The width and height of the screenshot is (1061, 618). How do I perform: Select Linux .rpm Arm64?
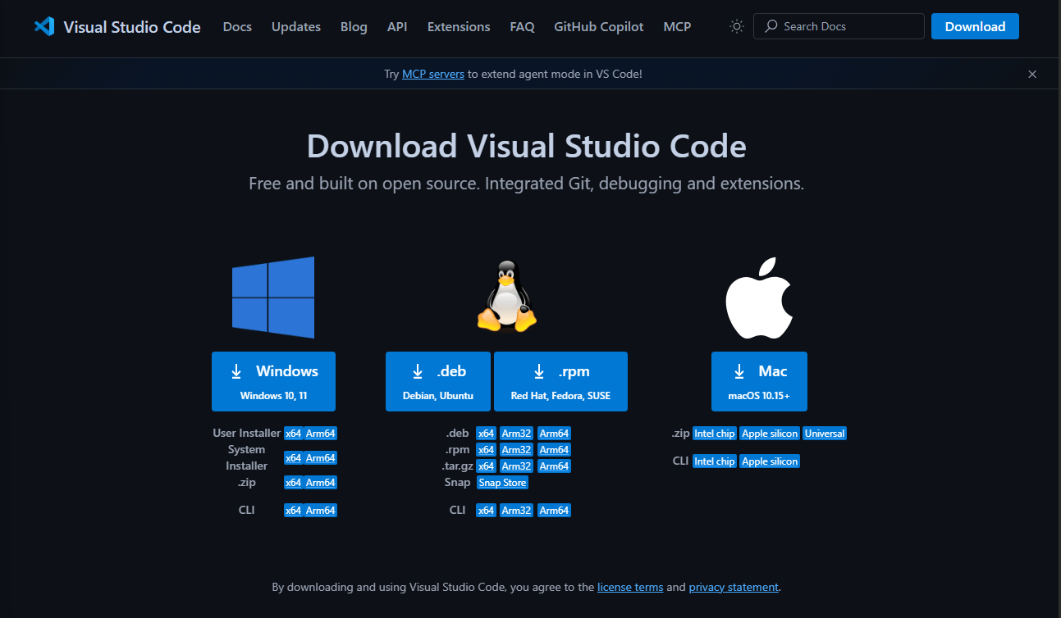[x=554, y=450]
